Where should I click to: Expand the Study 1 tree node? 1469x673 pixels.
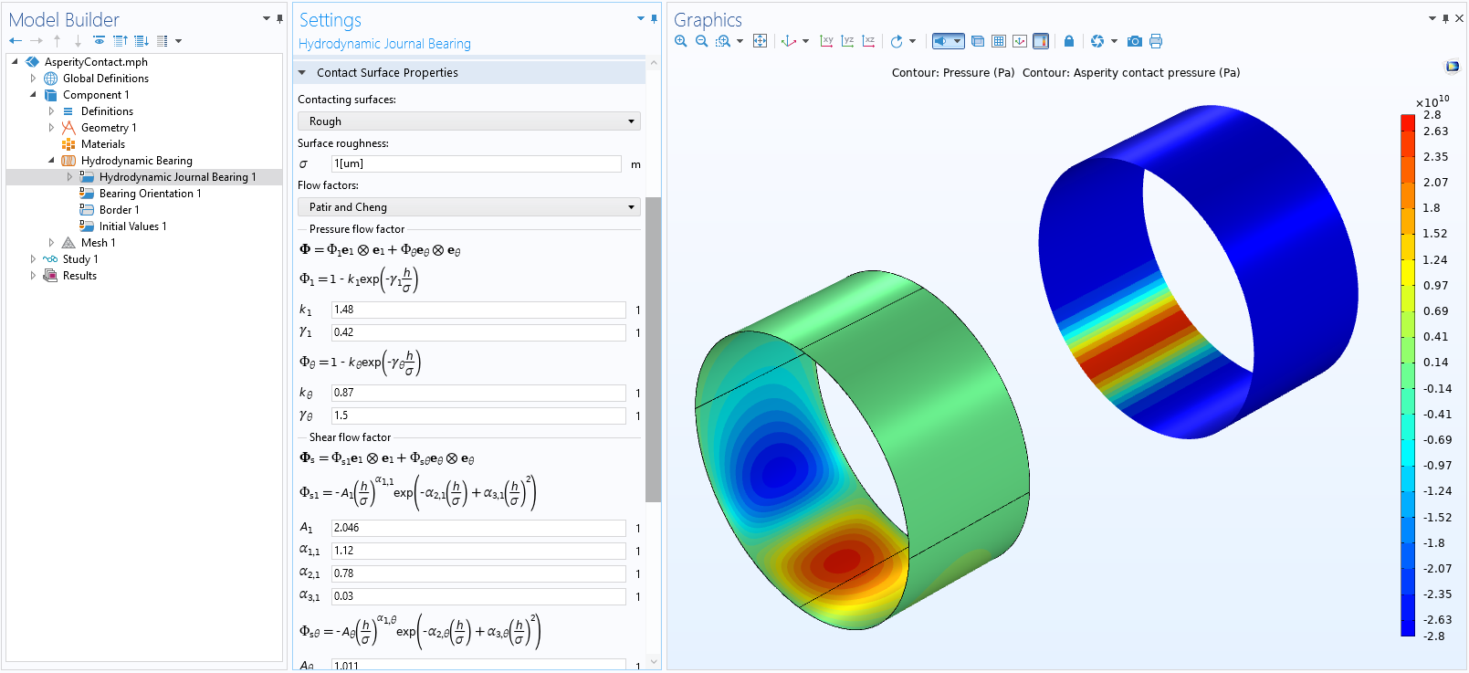[x=34, y=259]
